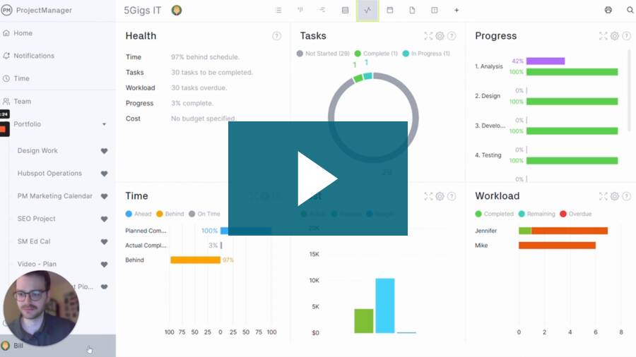Toggle Ahead legend in Time widget

[x=139, y=214]
